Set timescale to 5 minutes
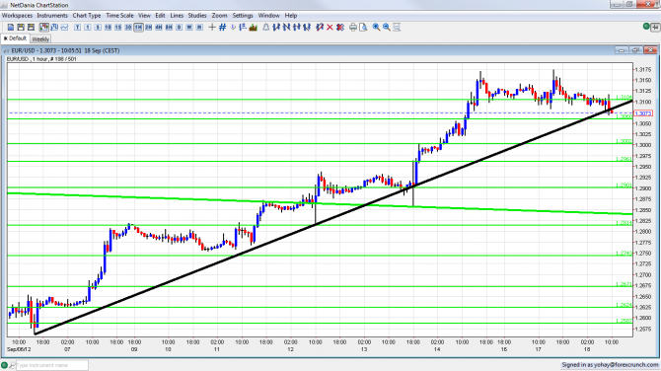The height and width of the screenshot is (371, 661). (x=98, y=27)
